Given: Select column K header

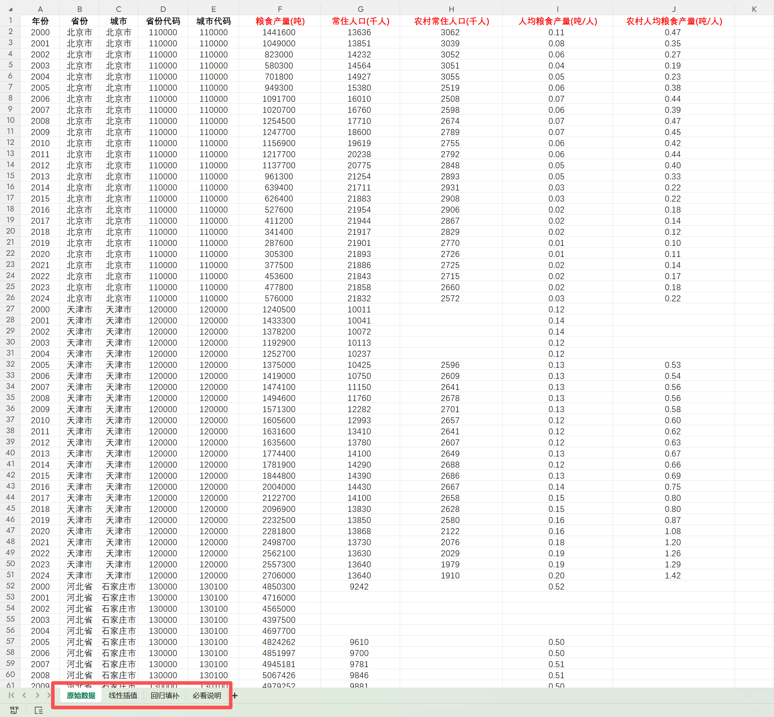Looking at the screenshot, I should pos(754,9).
